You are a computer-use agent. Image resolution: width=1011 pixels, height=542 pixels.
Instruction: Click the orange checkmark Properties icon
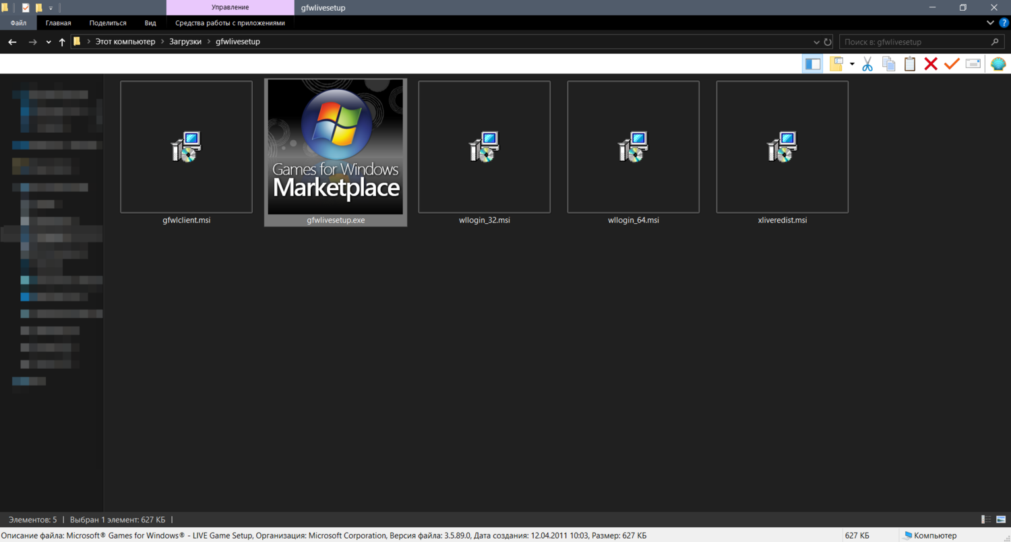coord(952,64)
